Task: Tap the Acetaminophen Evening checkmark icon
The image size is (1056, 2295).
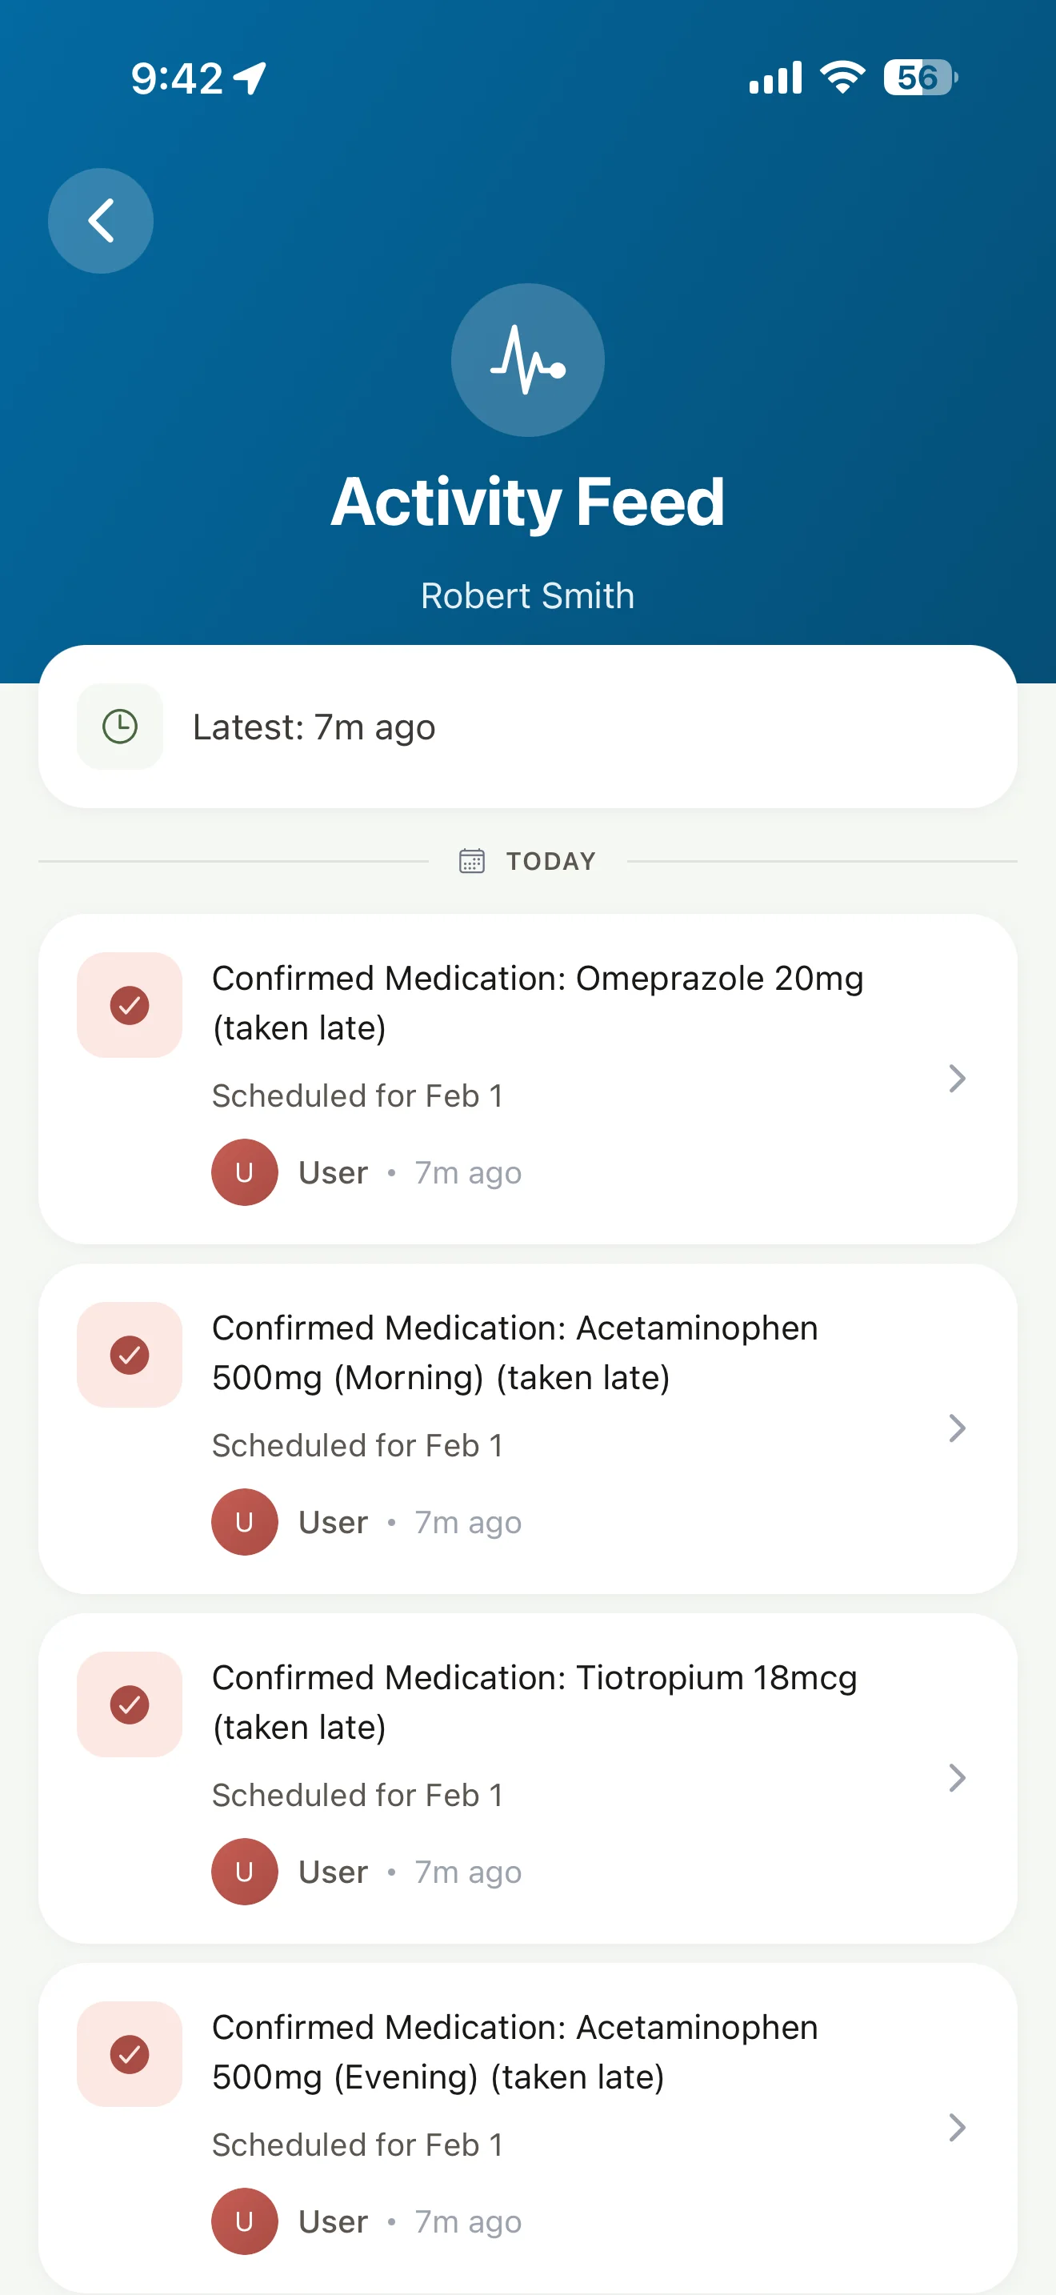Action: (130, 2053)
